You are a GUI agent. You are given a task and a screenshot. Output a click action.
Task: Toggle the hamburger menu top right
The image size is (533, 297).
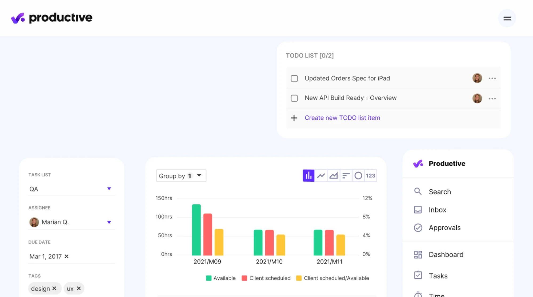click(x=507, y=18)
